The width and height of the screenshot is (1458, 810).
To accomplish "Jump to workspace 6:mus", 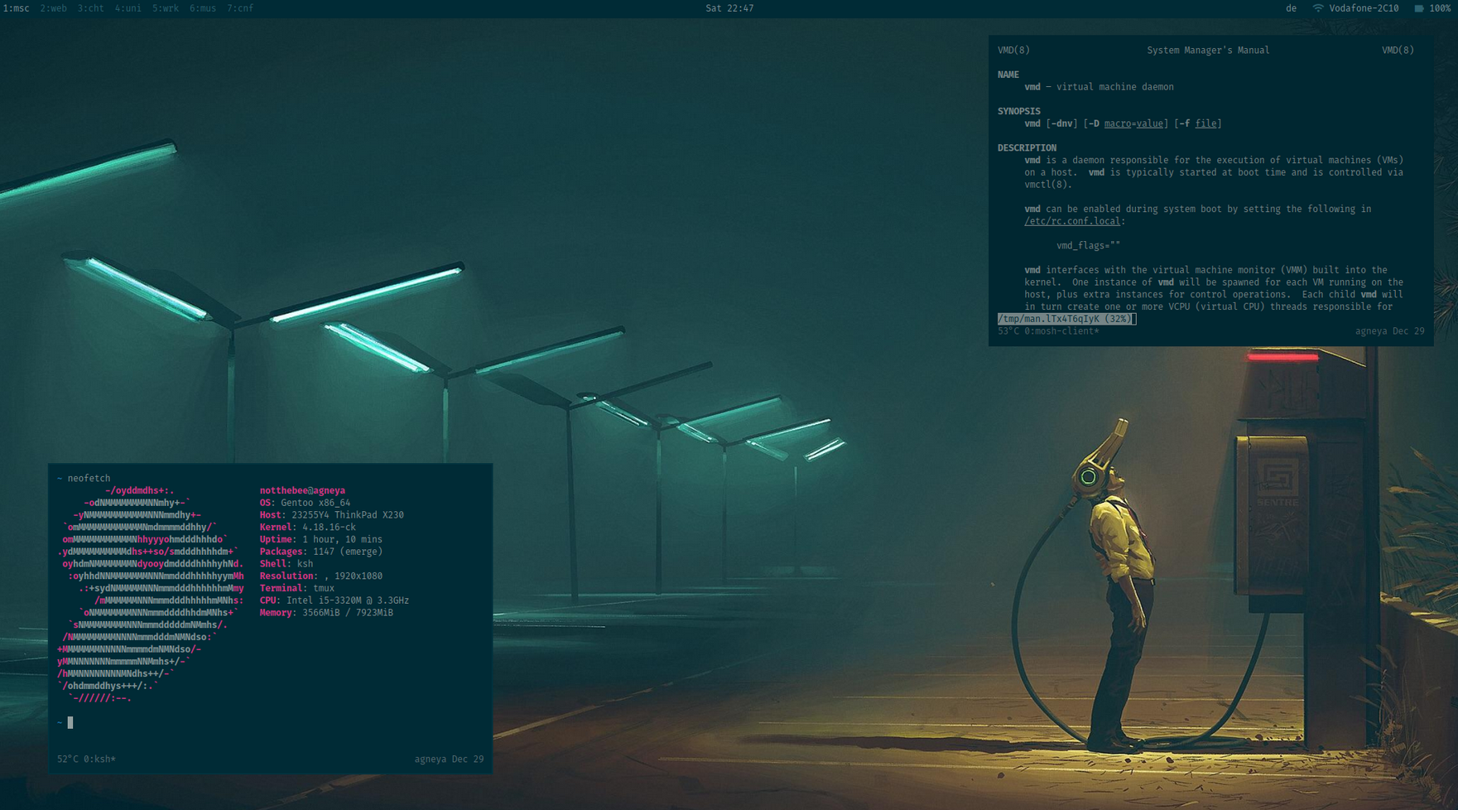I will (x=203, y=8).
